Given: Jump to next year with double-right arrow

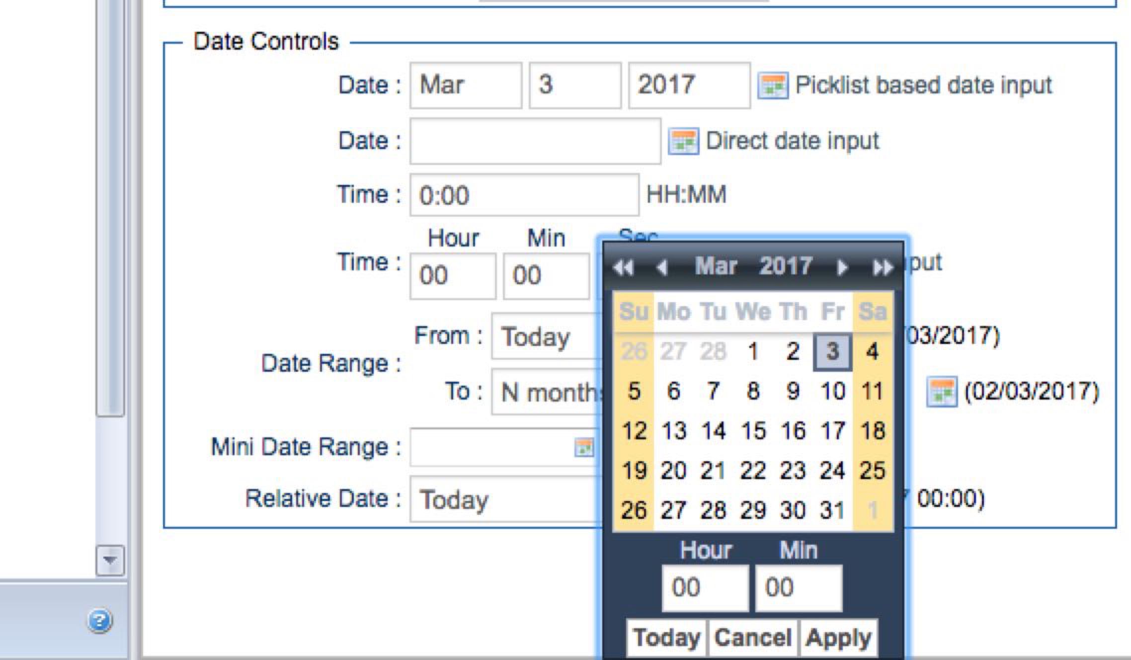Looking at the screenshot, I should pos(882,268).
